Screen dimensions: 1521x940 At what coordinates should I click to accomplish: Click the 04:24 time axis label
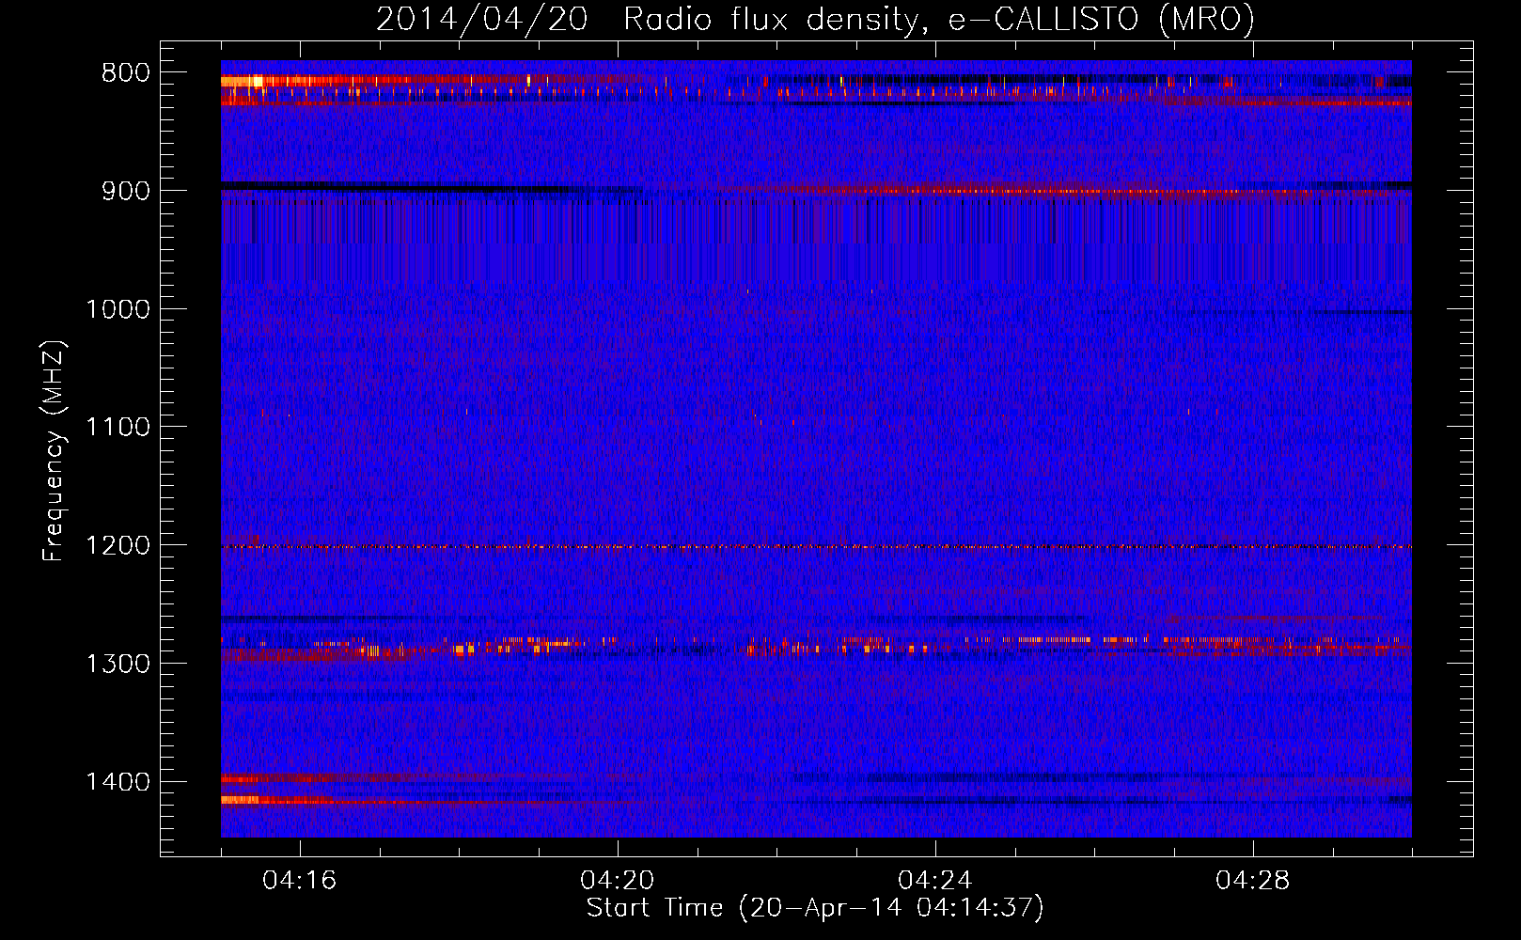[x=935, y=881]
